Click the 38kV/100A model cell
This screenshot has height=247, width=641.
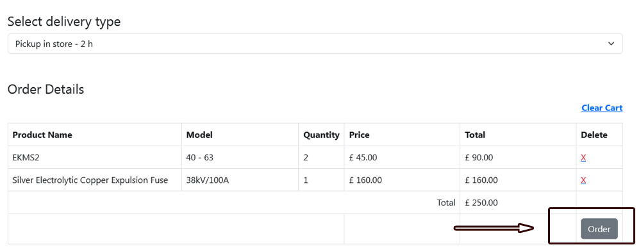(240, 180)
